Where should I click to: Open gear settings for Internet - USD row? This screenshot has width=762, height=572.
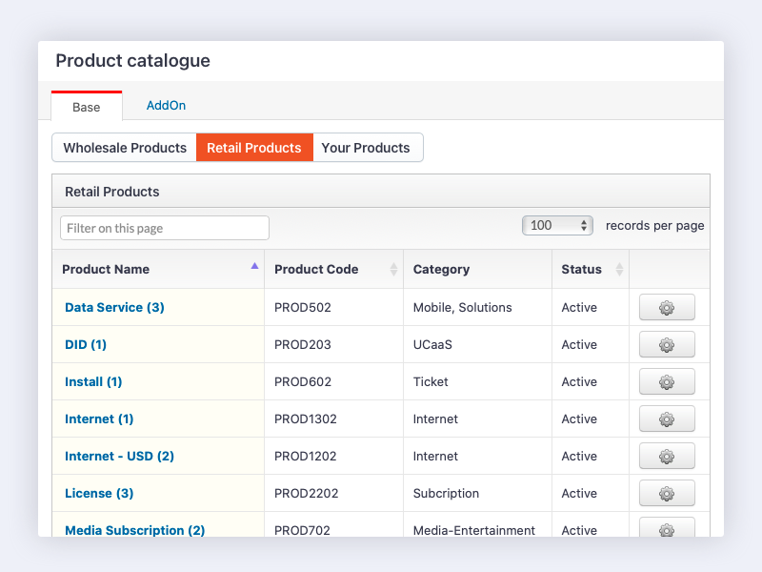(667, 457)
